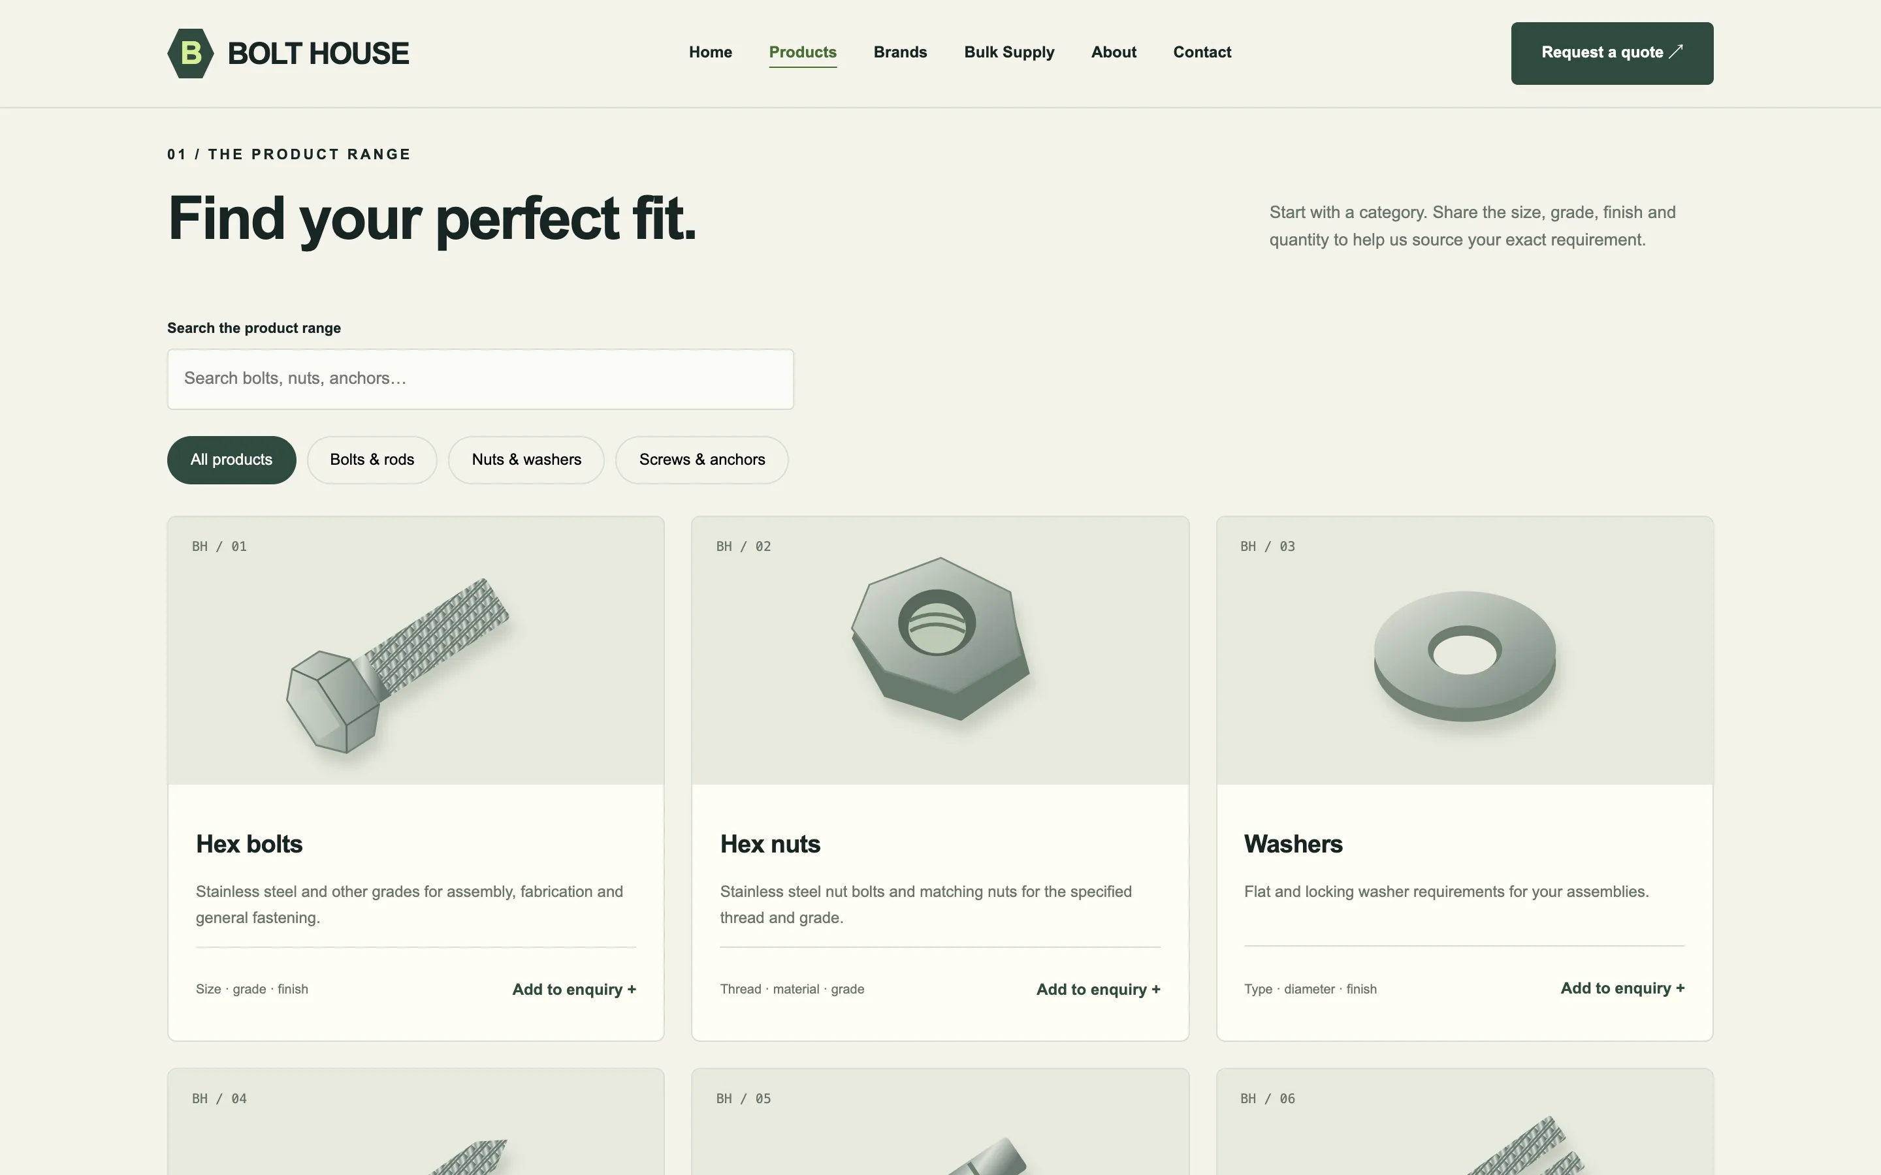The height and width of the screenshot is (1175, 1881).
Task: Filter by Nuts & washers
Action: [526, 460]
